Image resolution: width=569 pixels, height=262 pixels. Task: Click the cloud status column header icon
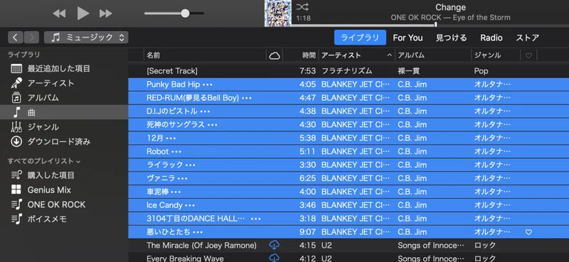pos(275,55)
